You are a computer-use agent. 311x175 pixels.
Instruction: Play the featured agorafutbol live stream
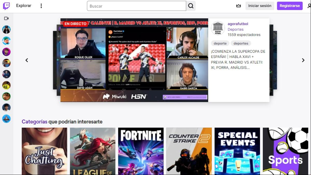click(134, 60)
